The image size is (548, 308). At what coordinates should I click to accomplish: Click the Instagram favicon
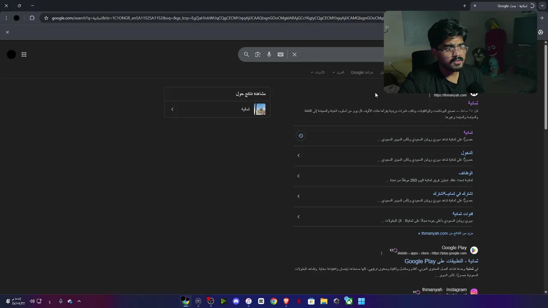(474, 292)
